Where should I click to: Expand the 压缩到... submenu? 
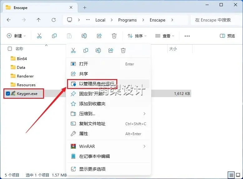point(144,114)
